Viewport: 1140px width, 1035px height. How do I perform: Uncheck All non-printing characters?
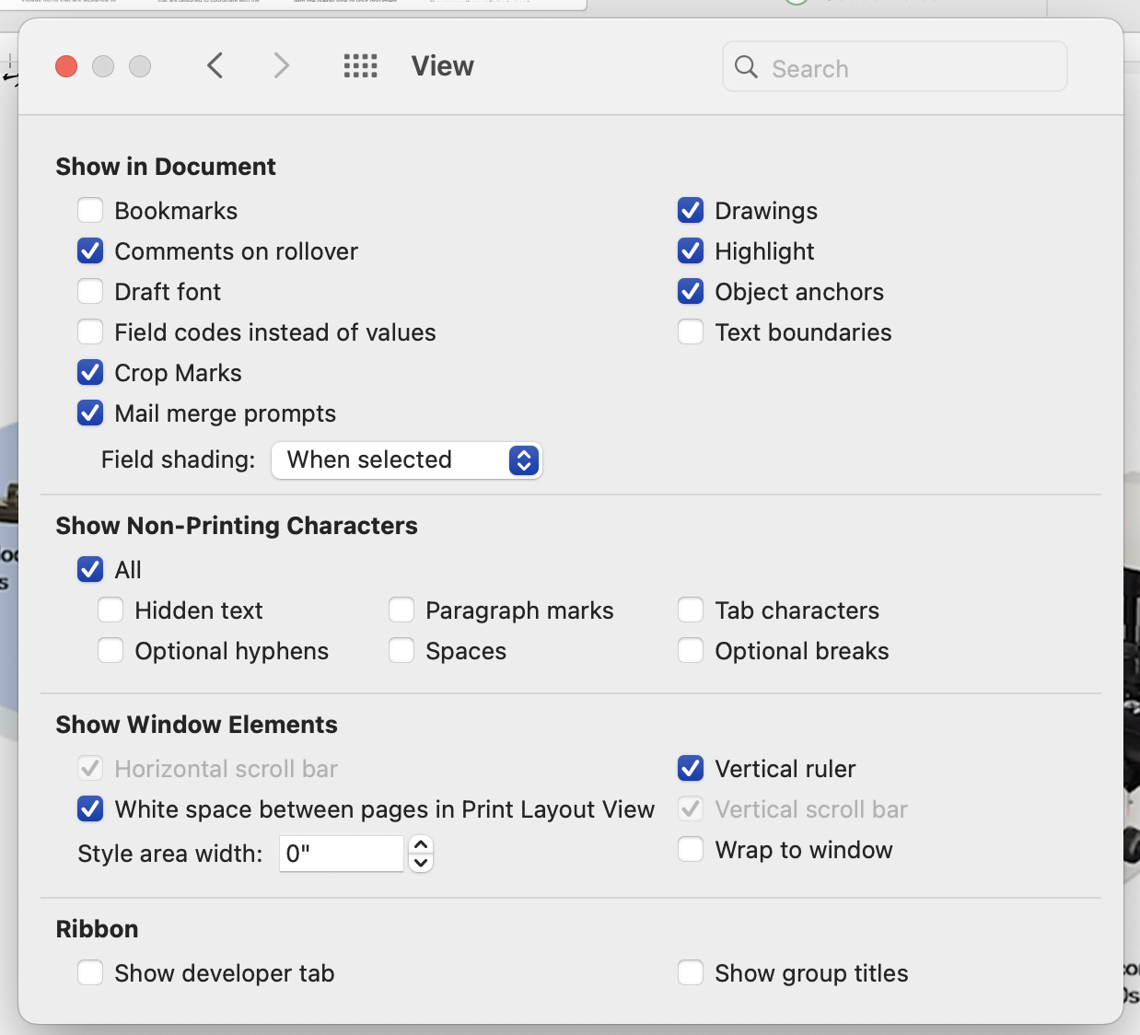tap(90, 570)
